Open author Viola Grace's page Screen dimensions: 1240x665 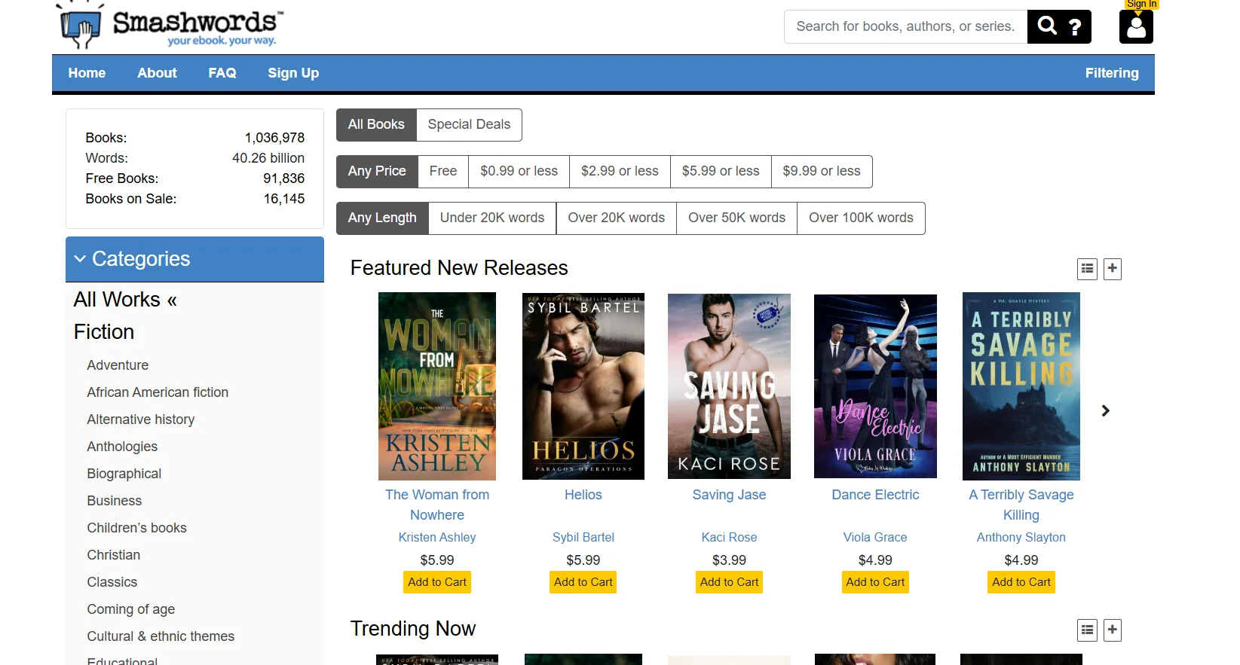(x=875, y=538)
